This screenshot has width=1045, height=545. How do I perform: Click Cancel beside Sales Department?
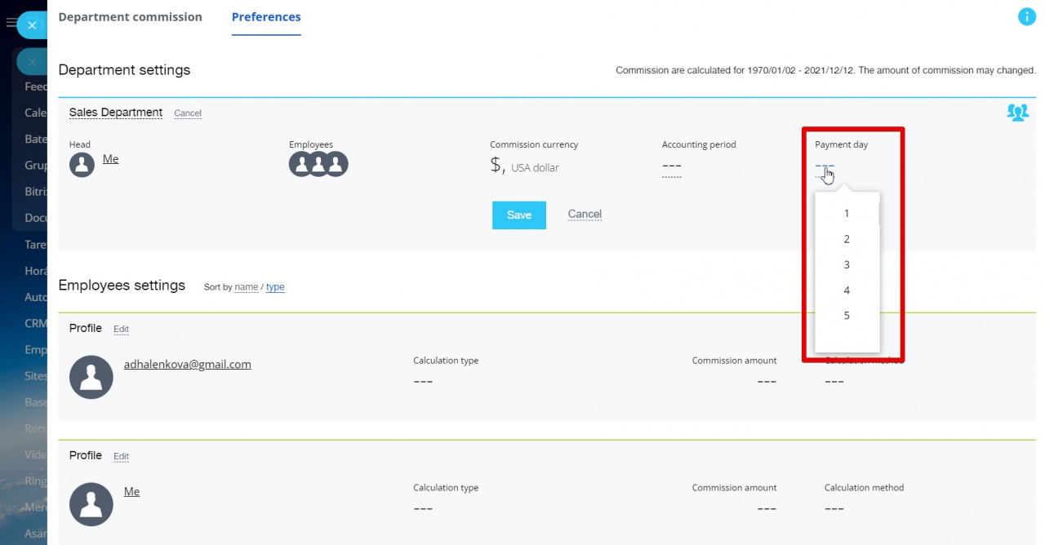pos(188,113)
